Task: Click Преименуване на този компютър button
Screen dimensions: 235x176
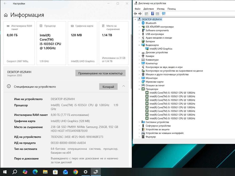Action: (101, 73)
